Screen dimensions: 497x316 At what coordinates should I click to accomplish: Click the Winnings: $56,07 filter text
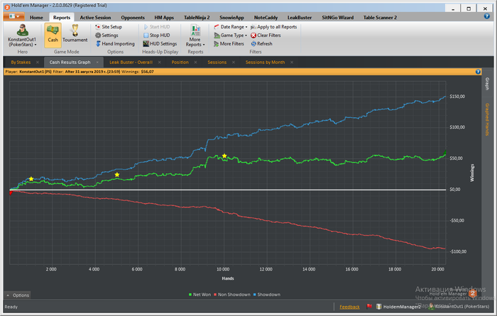point(138,72)
